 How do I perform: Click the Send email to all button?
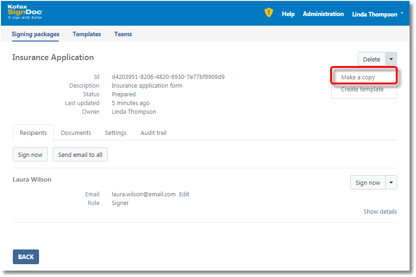point(80,155)
